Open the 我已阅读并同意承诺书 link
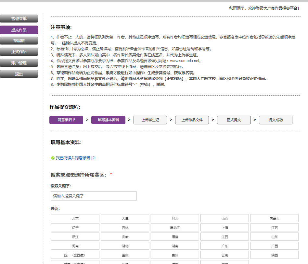This screenshot has width=308, height=264. click(x=76, y=158)
